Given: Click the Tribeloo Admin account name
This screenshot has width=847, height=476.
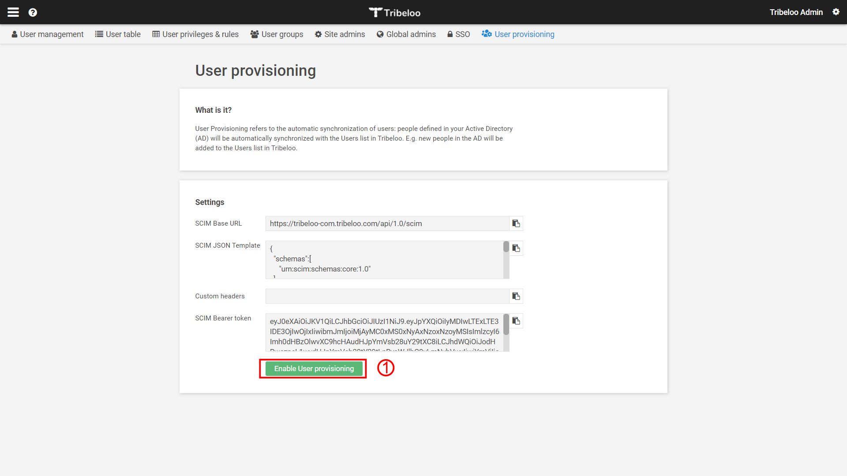Looking at the screenshot, I should 796,12.
